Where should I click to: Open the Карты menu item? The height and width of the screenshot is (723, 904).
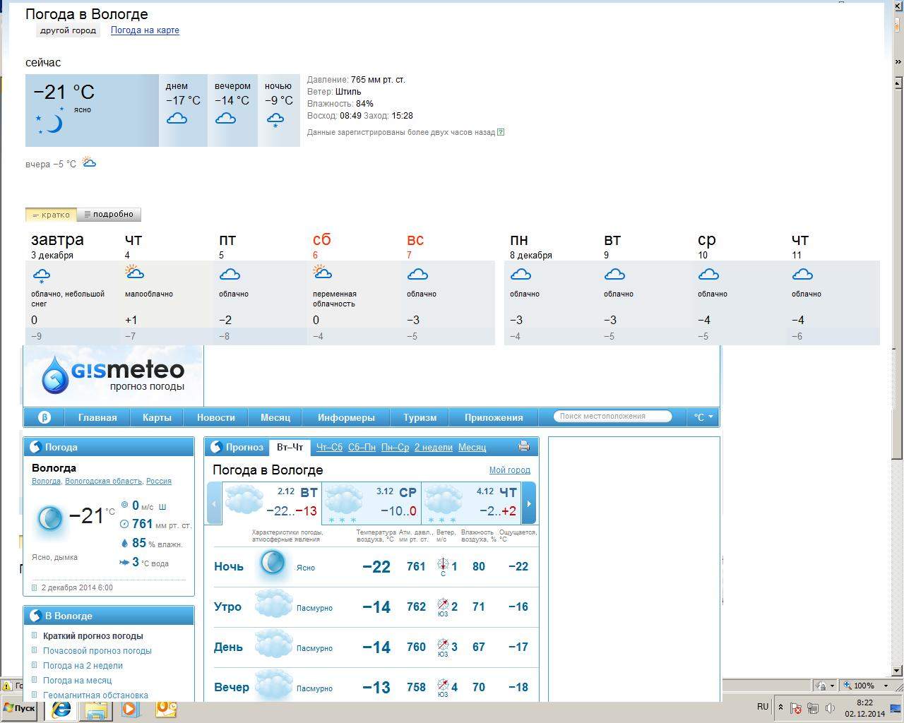coord(157,417)
